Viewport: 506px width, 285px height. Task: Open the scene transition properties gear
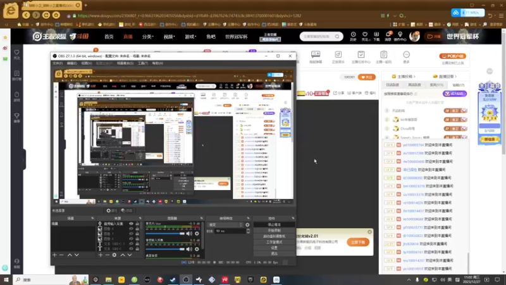click(x=247, y=225)
